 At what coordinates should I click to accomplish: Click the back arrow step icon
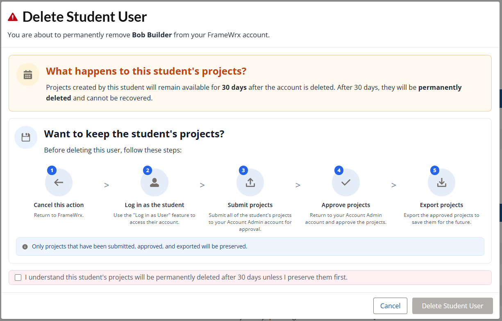[59, 182]
